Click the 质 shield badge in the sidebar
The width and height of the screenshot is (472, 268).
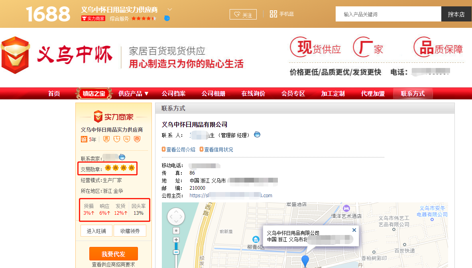106,139
